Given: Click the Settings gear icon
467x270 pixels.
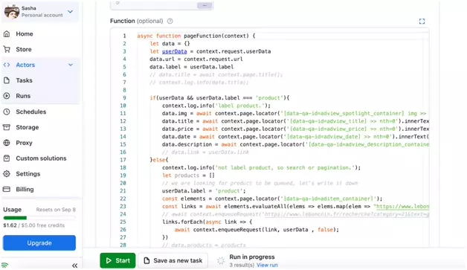Looking at the screenshot, I should pos(7,174).
